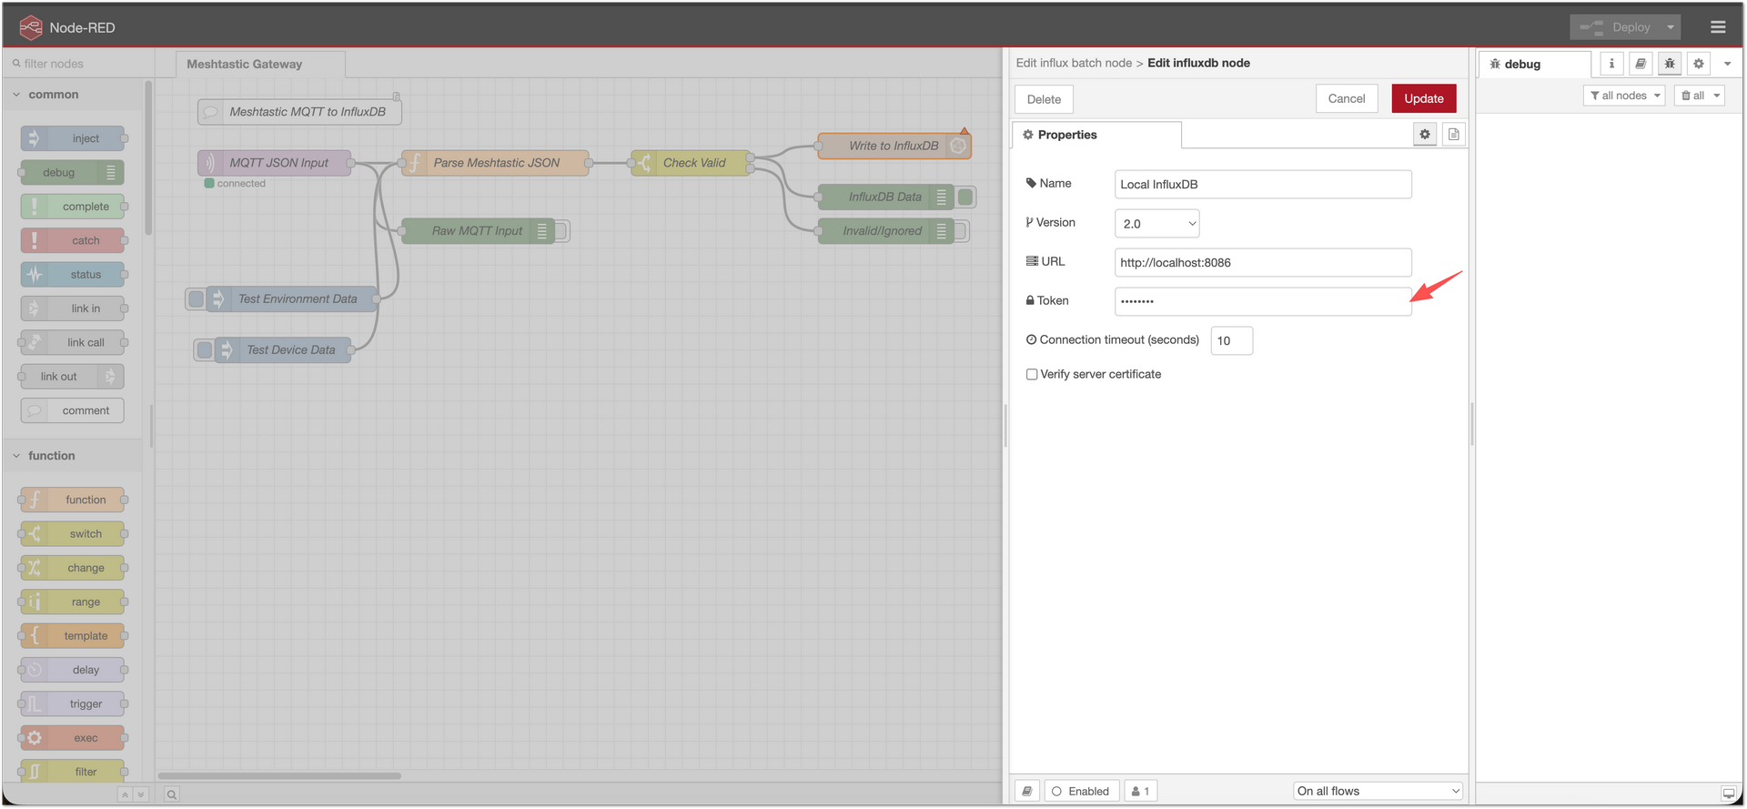
Task: Show the info sidebar tab icon
Action: (x=1611, y=64)
